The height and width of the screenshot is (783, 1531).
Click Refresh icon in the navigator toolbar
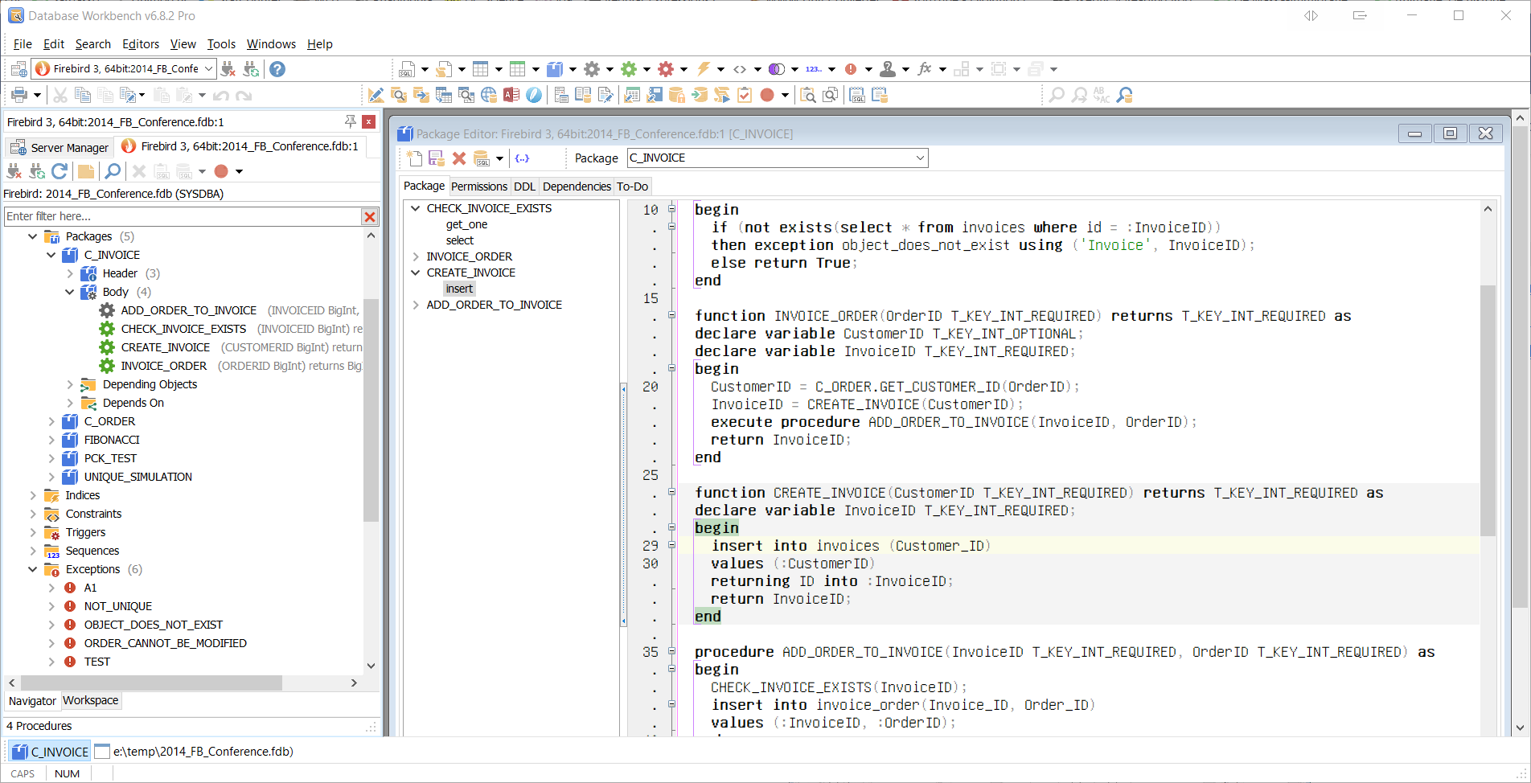point(60,171)
